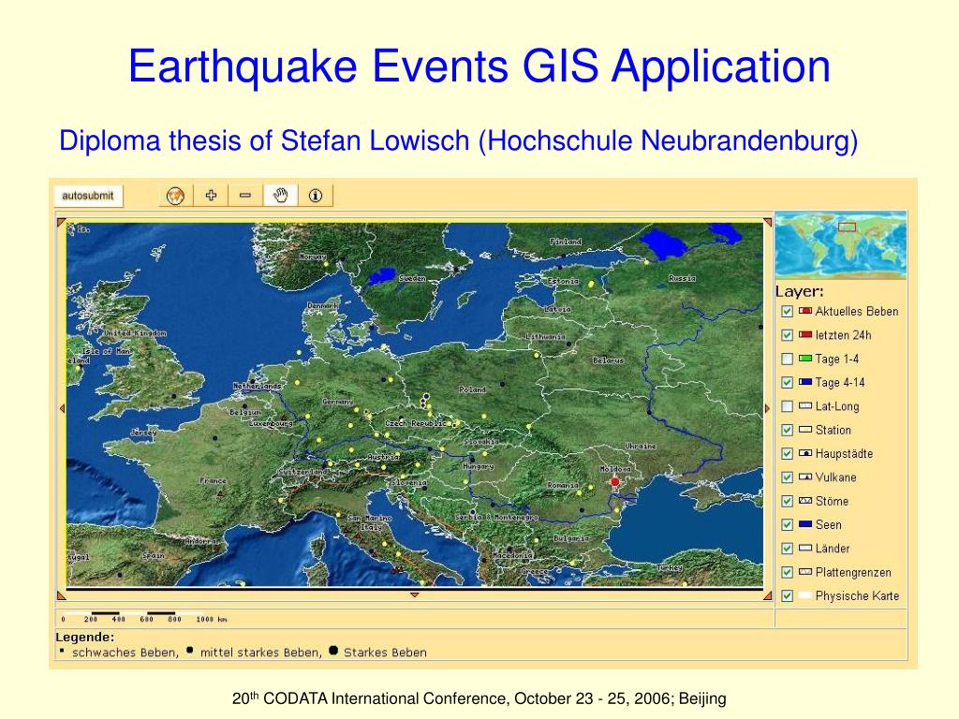Toggle the Länder layer checkbox
The height and width of the screenshot is (719, 959).
pyautogui.click(x=787, y=549)
